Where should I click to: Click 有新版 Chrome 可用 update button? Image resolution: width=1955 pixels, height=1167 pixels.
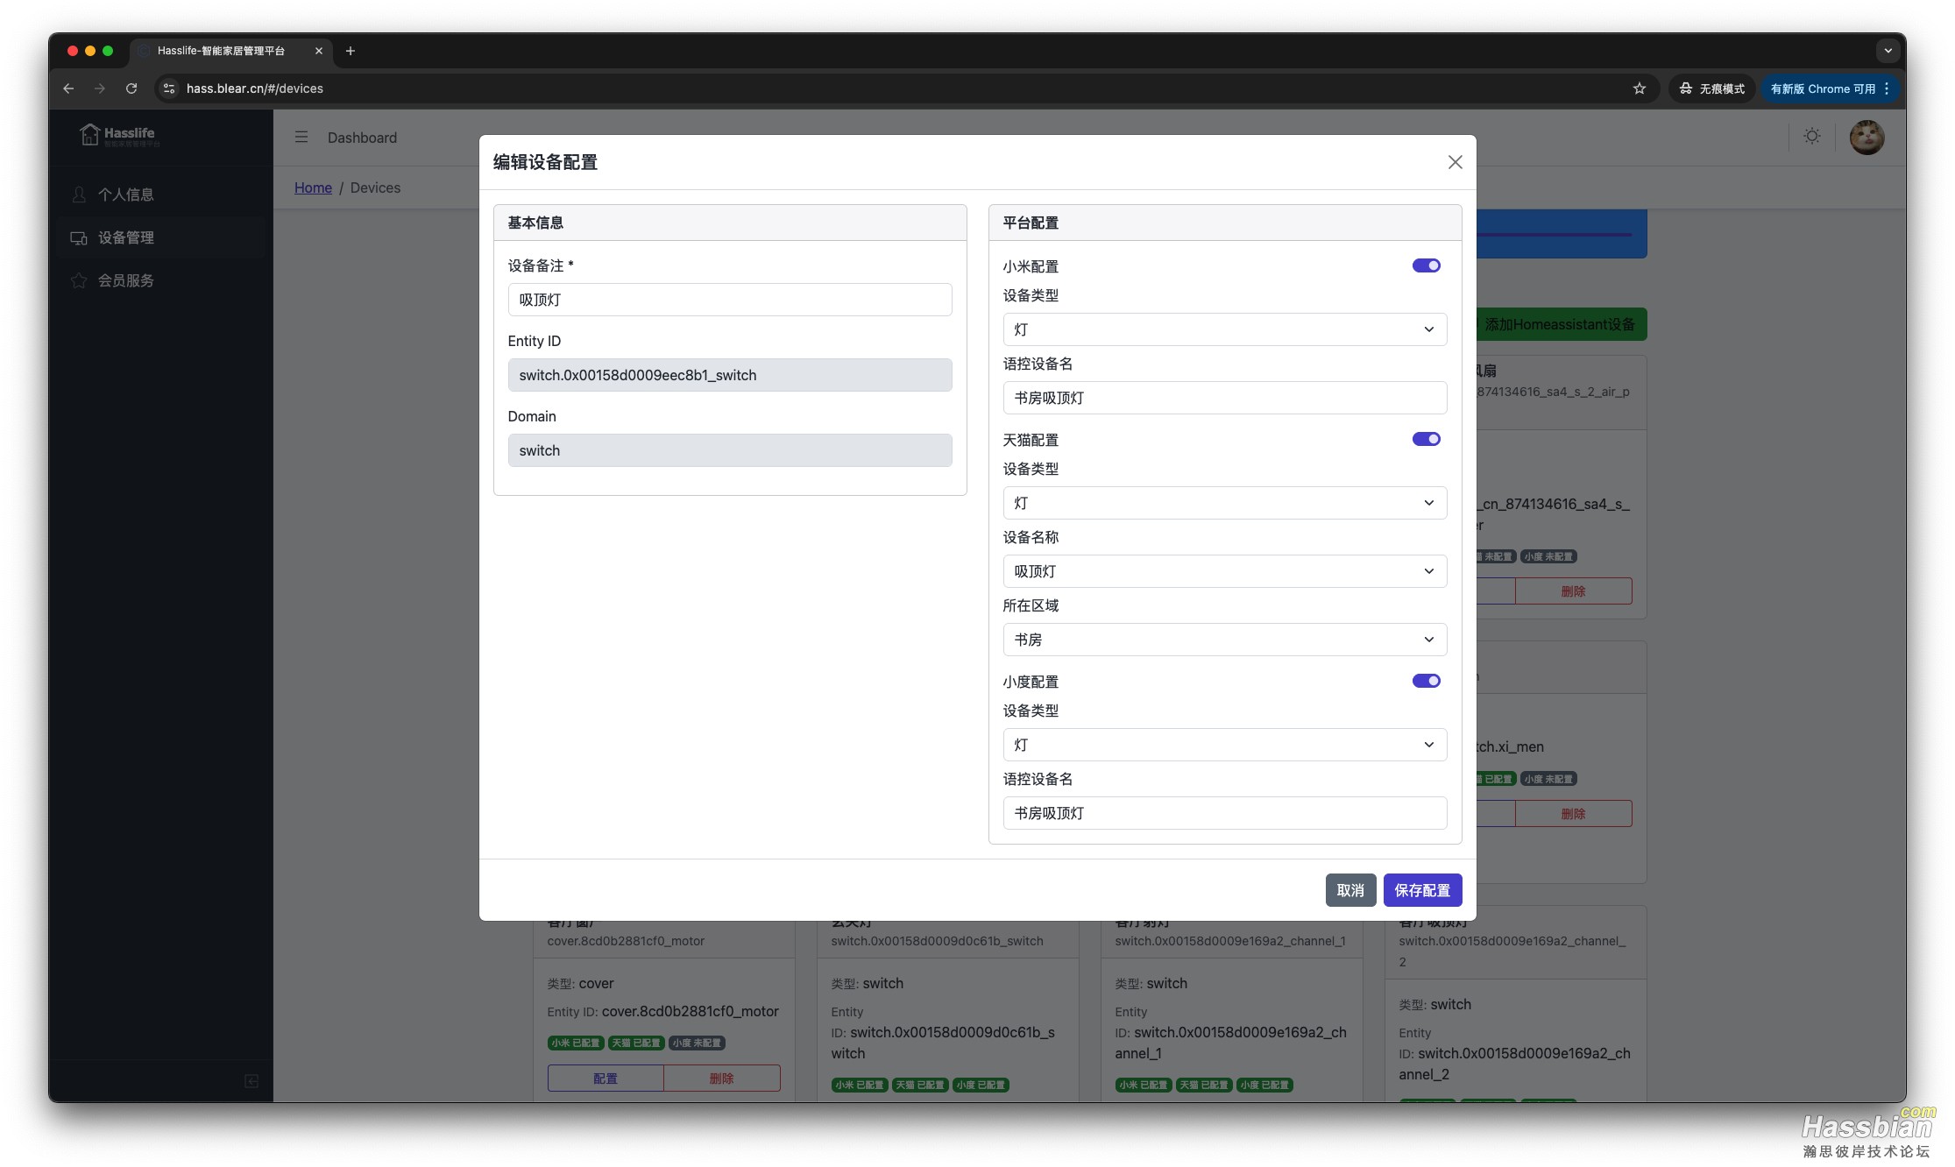click(1830, 88)
